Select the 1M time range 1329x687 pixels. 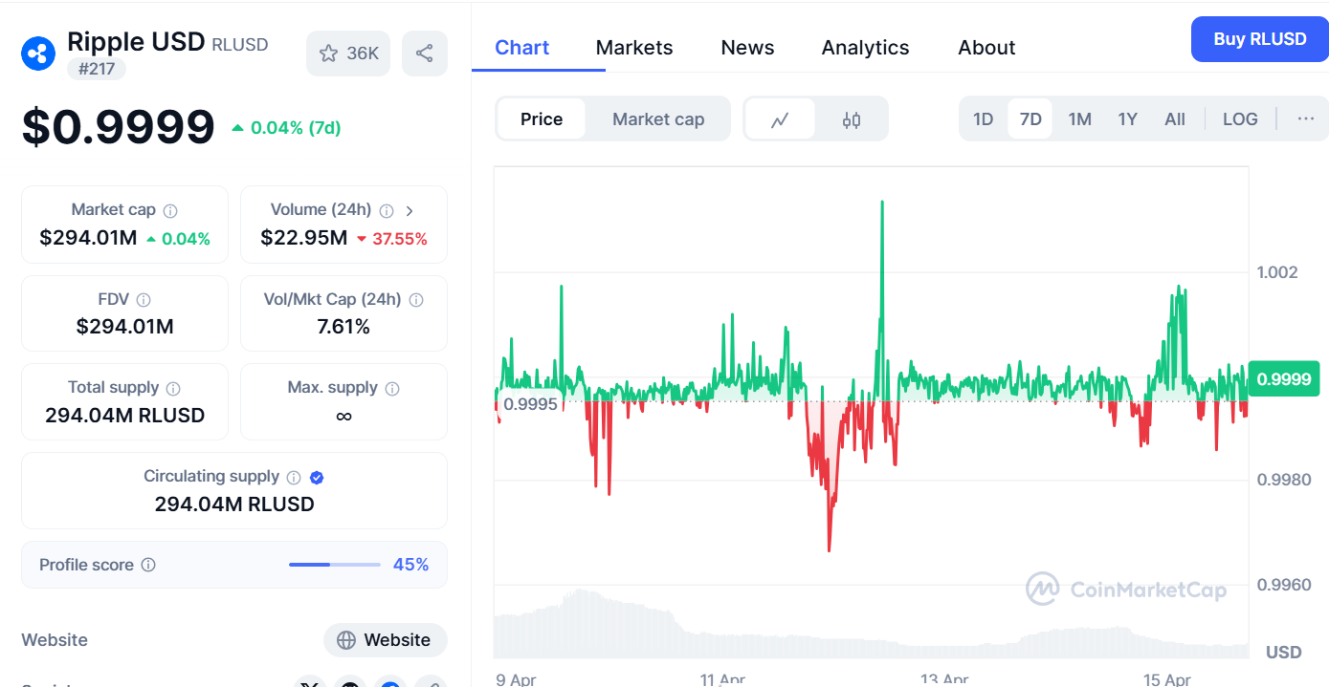coord(1079,119)
